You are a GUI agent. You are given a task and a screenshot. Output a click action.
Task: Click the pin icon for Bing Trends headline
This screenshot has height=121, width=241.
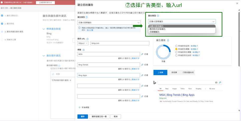click(x=142, y=65)
